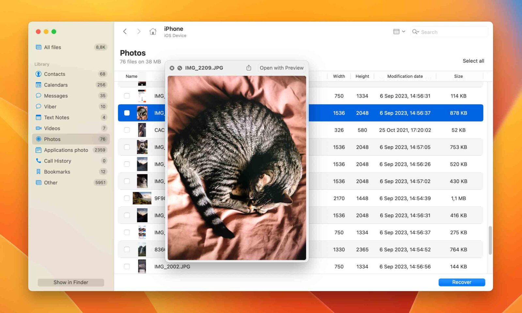This screenshot has width=522, height=313.
Task: Open the Call History list
Action: tap(57, 161)
